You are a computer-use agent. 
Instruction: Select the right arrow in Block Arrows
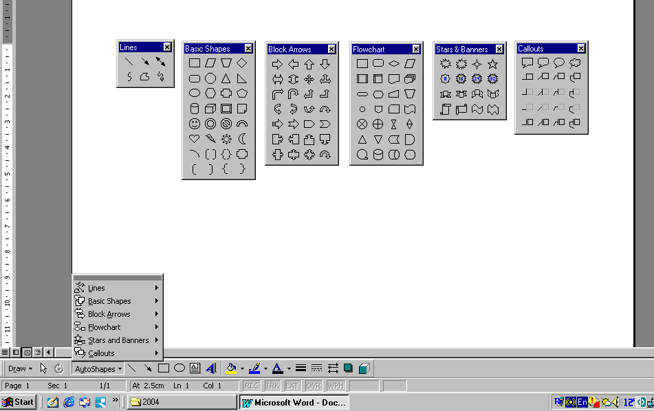[277, 64]
